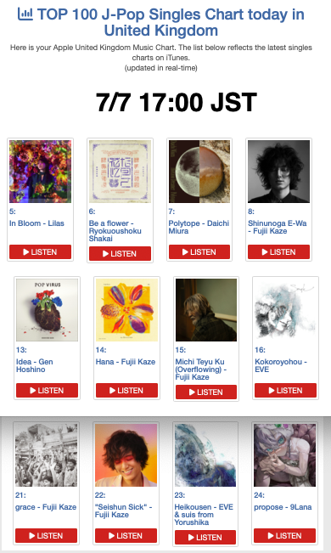Viewport: 331px width, 553px height.
Task: Open the Polytope - Daichi Miura link
Action: pyautogui.click(x=199, y=227)
